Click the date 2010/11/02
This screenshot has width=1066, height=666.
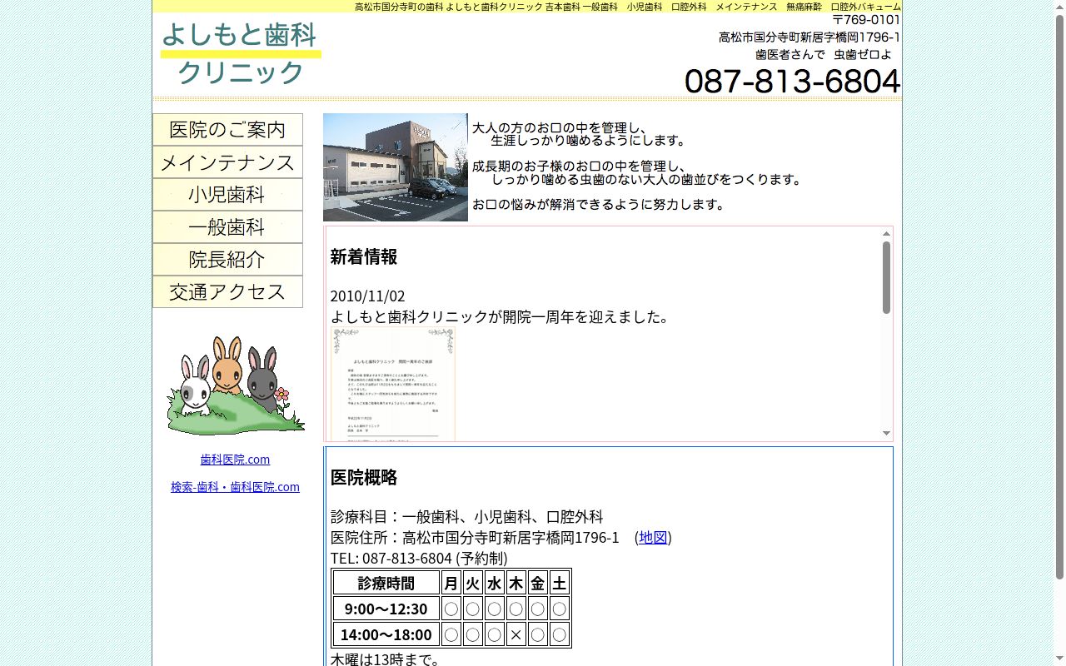click(367, 296)
